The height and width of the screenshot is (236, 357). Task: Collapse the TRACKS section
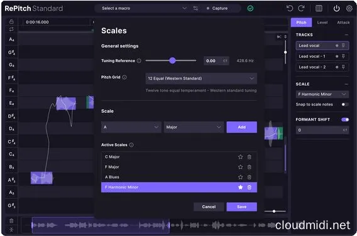pos(346,35)
